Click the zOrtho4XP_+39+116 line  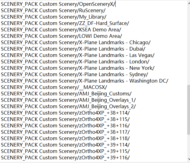coord(65,158)
